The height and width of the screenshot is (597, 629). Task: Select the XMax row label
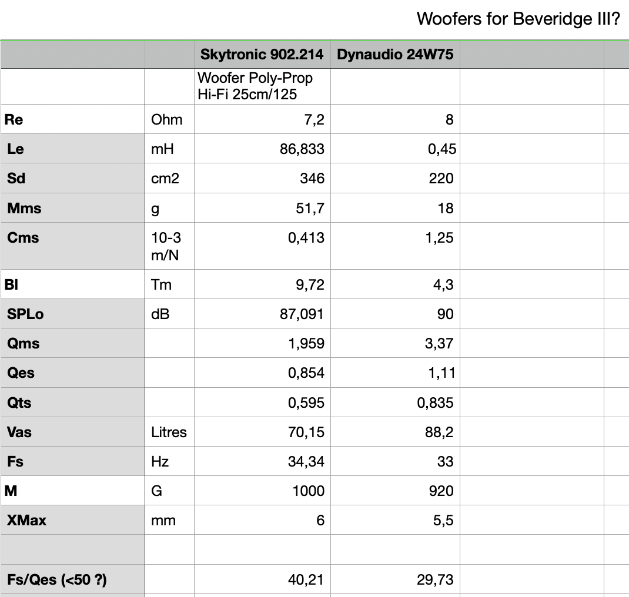click(73, 520)
